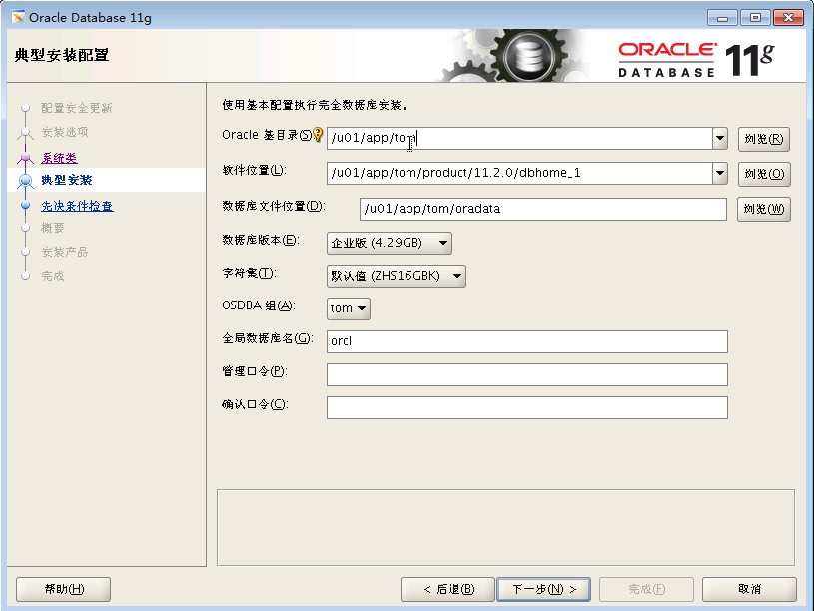Click 浏览(R) button for Oracle base

[x=764, y=139]
